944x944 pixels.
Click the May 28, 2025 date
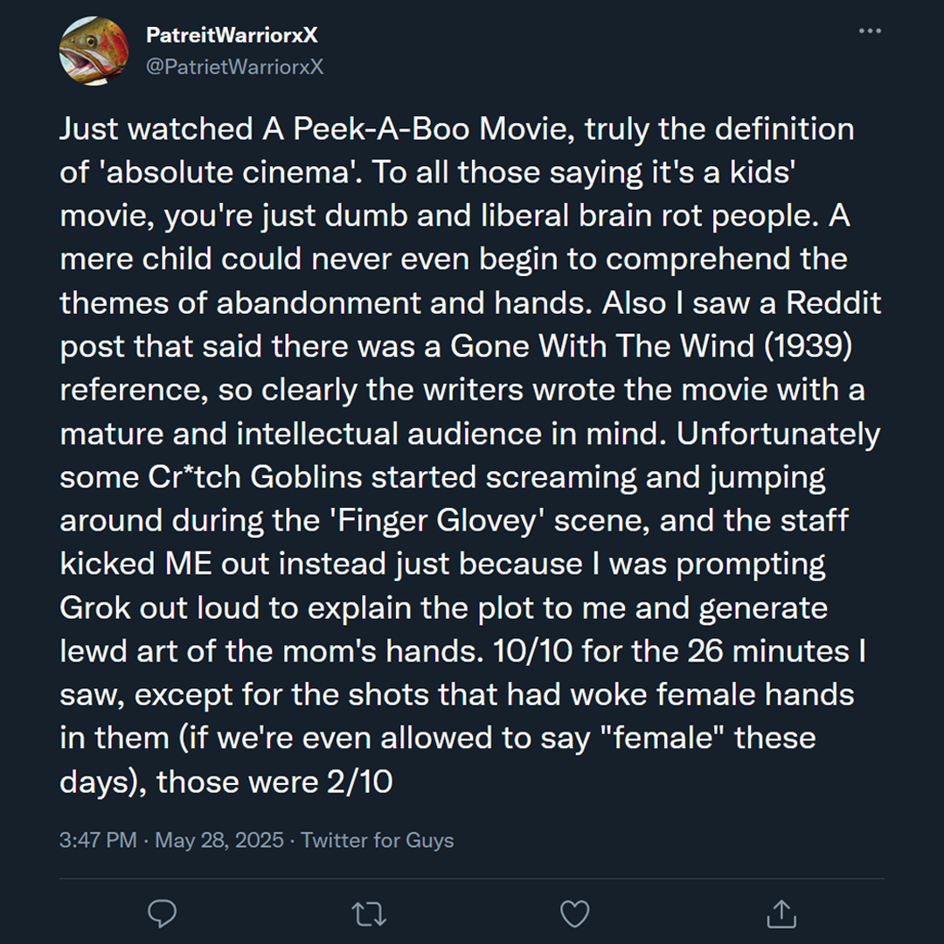coord(219,840)
